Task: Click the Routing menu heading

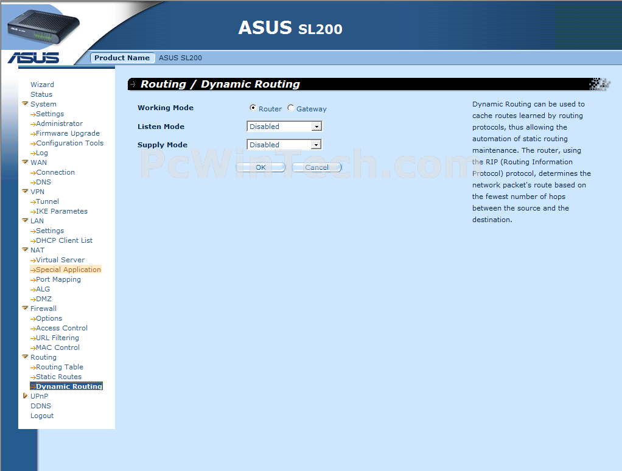Action: (x=43, y=357)
